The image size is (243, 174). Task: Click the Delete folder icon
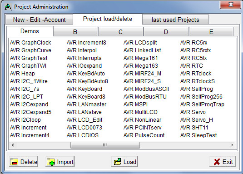tap(14, 162)
